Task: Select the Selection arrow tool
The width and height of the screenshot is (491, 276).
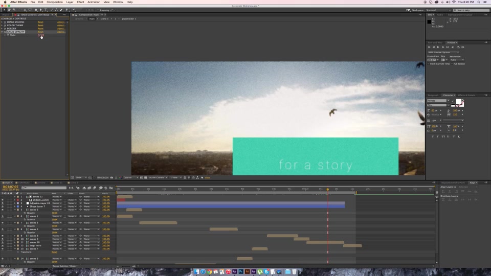Action: [x=5, y=10]
